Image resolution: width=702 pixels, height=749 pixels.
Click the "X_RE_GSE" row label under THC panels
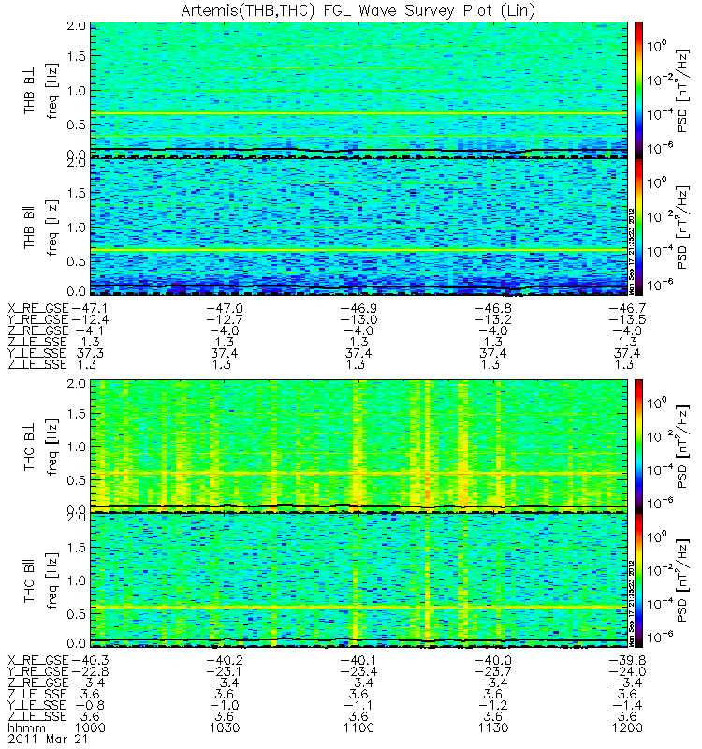(x=38, y=661)
